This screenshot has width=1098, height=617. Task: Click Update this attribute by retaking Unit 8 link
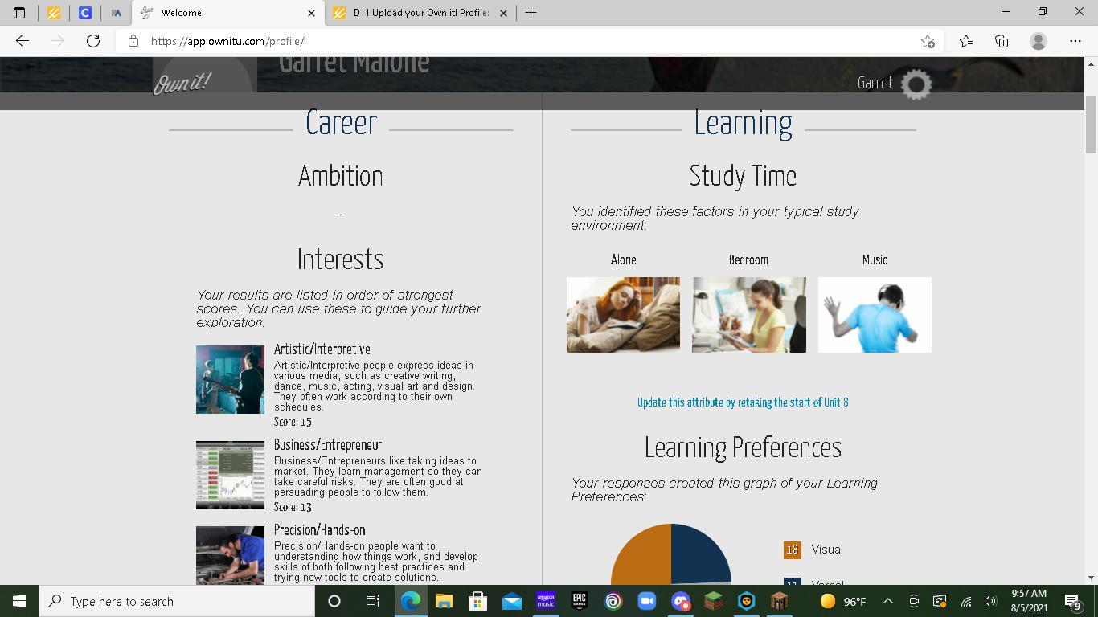743,402
